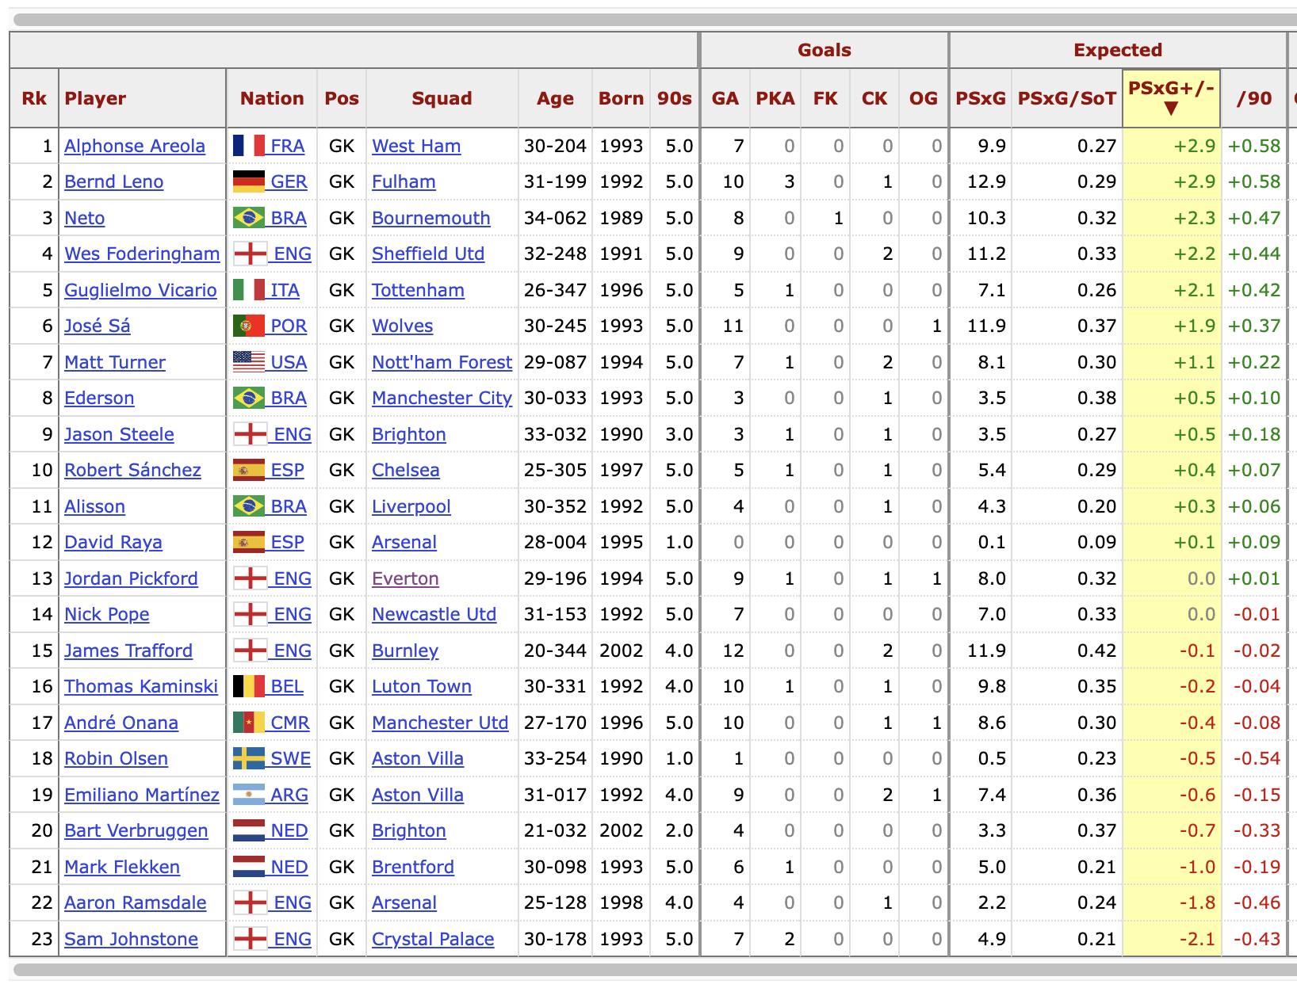Click the Belgium flag for Thomas Kaminski
The height and width of the screenshot is (992, 1297).
point(249,686)
